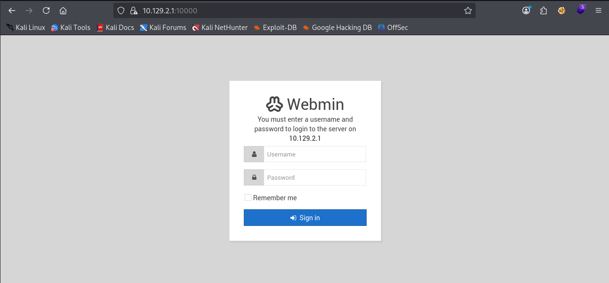
Task: Click the padlock icon beside Password
Action: coord(254,177)
